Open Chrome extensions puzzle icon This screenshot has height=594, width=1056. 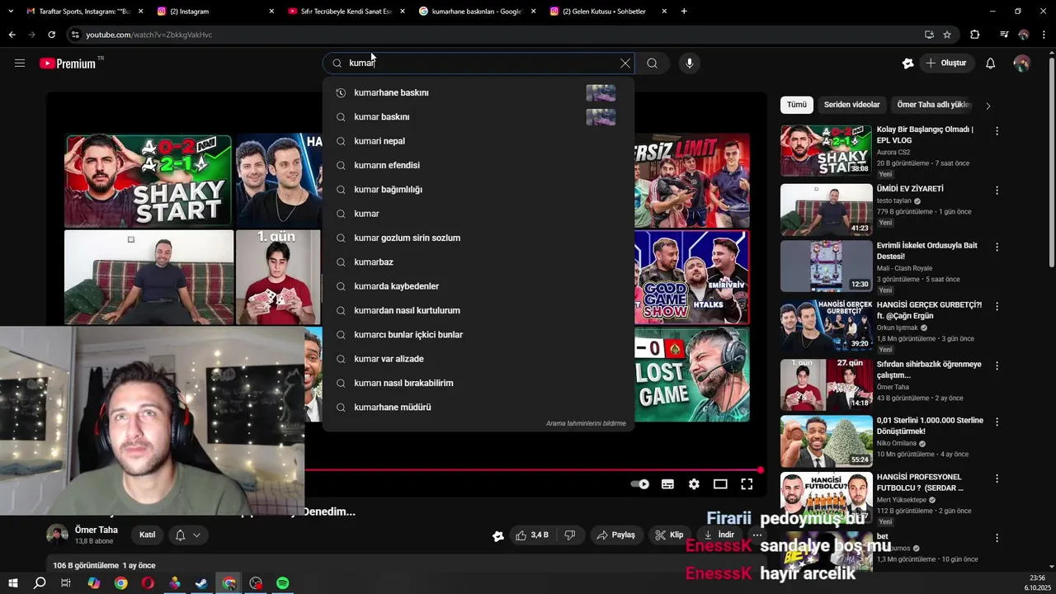(x=975, y=35)
